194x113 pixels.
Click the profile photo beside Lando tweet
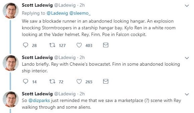point(11,63)
